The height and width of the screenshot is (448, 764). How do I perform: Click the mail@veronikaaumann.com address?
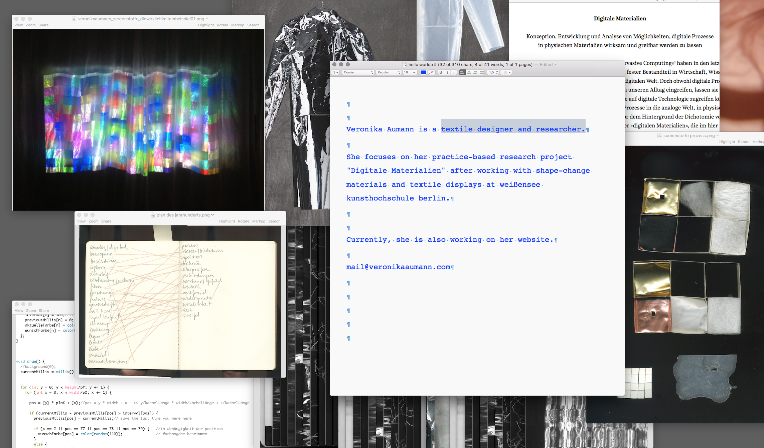398,267
